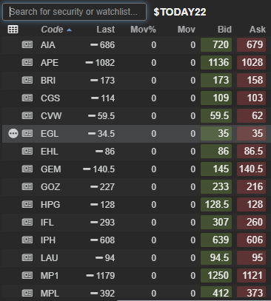The image size is (271, 301).
Task: Sort watchlist by Ask column header
Action: (x=258, y=30)
